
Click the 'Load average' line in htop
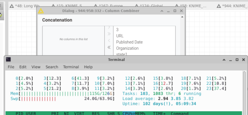tap(158, 99)
